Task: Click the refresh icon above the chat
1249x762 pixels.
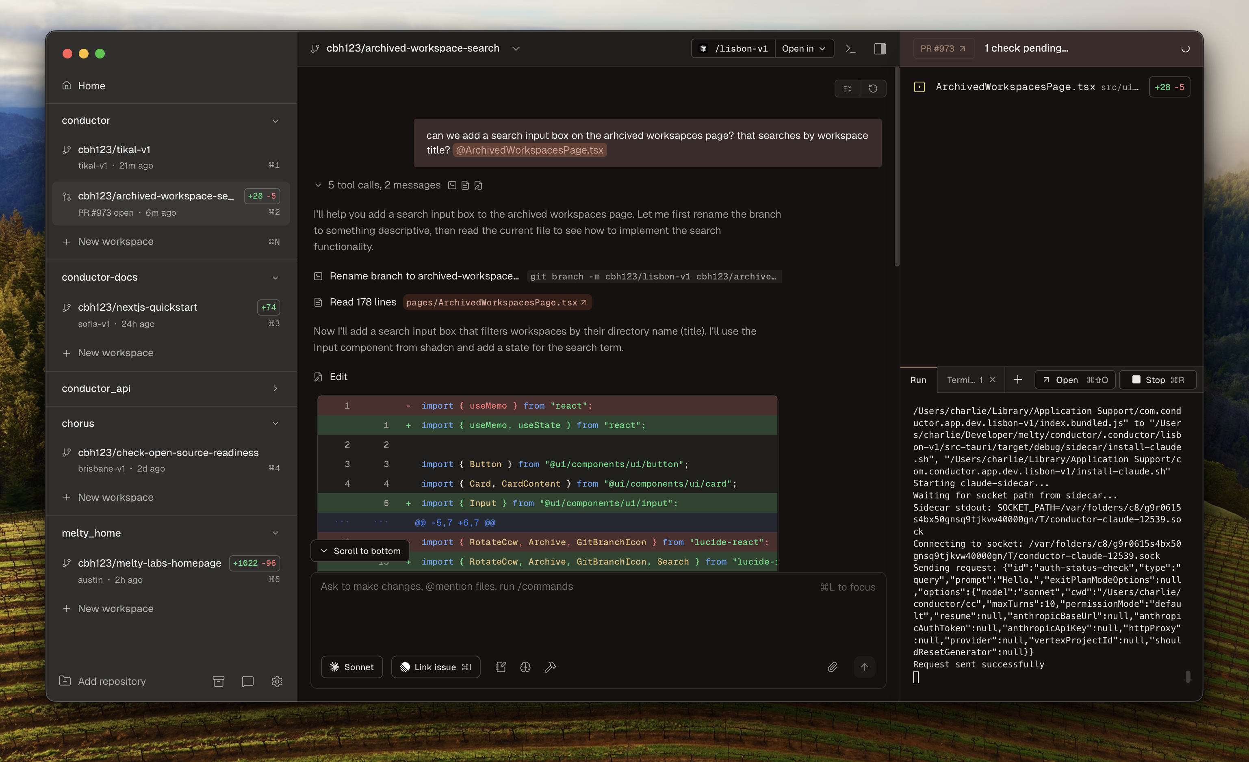Action: click(873, 89)
